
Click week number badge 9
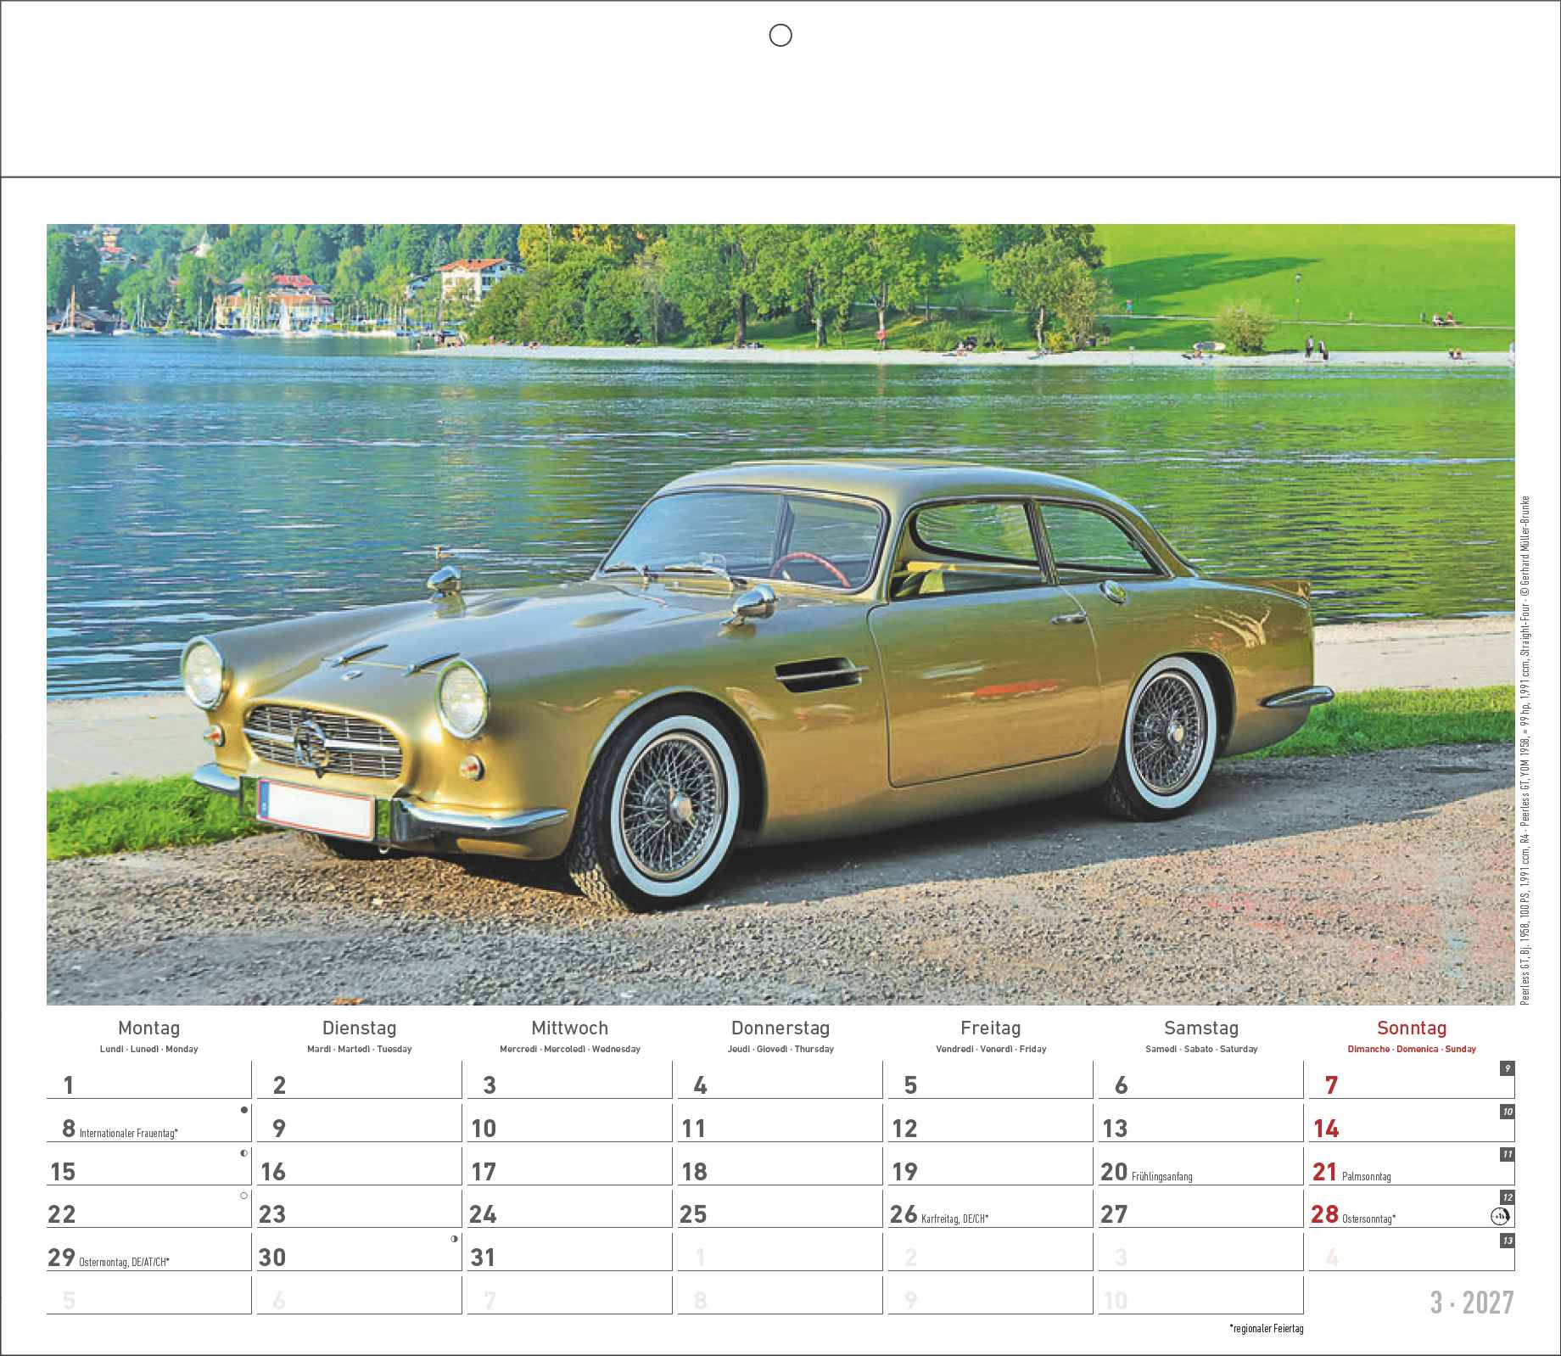pyautogui.click(x=1507, y=1068)
